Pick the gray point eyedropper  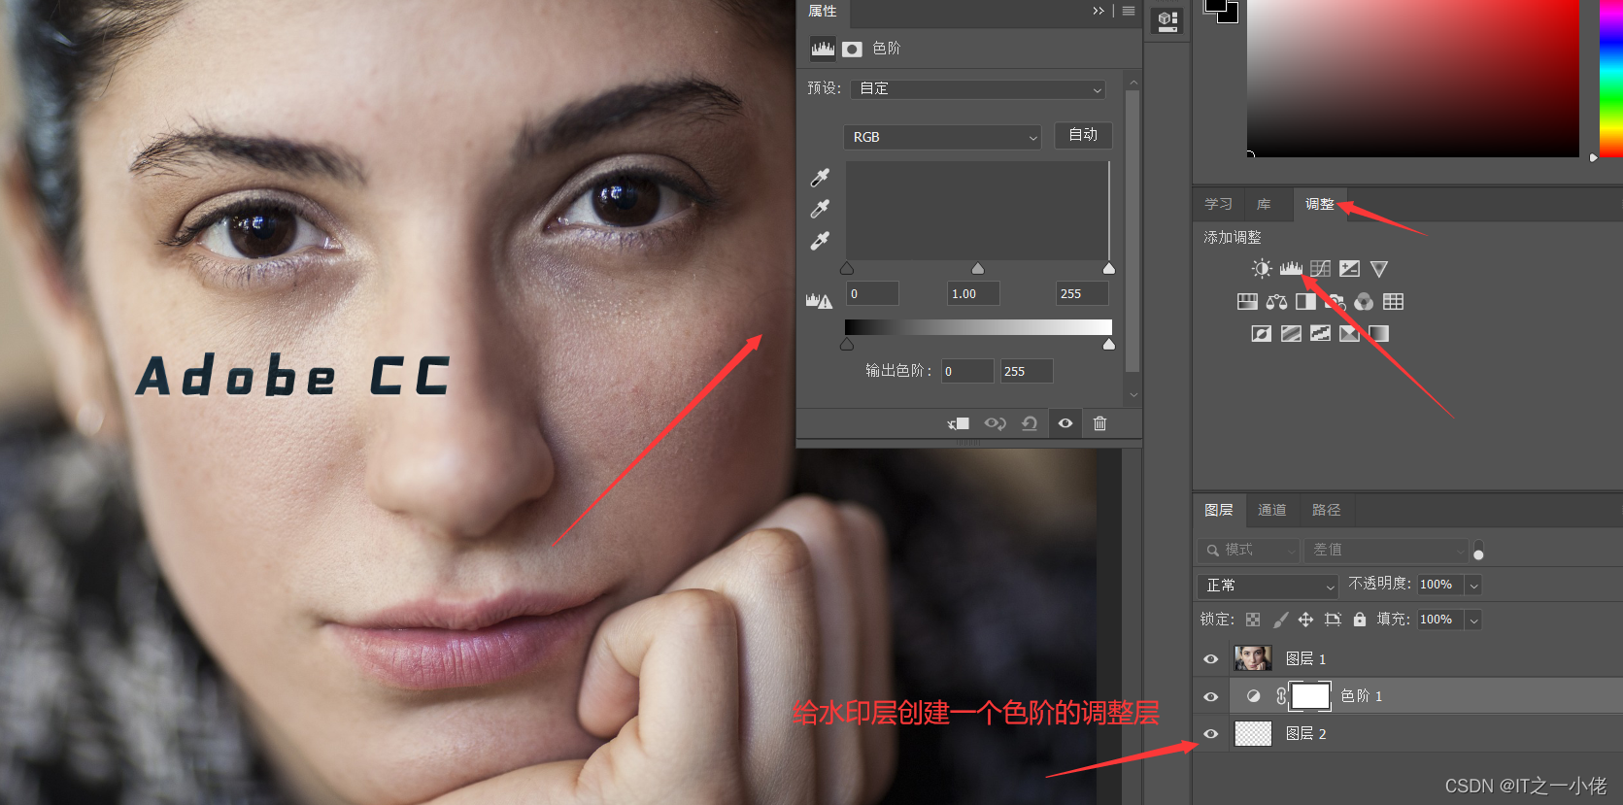click(820, 209)
